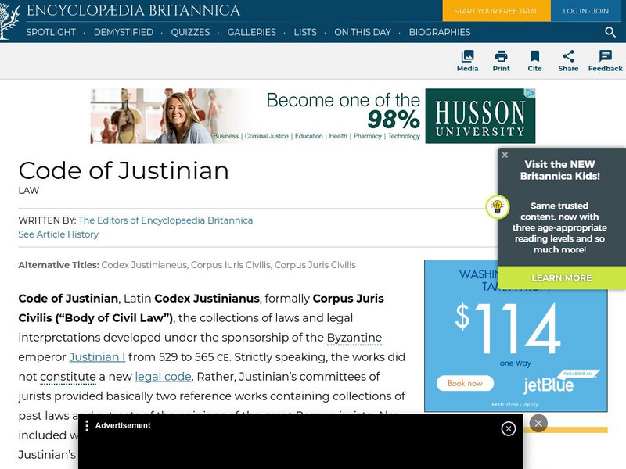Open the Quizzes menu item
The height and width of the screenshot is (469, 626).
click(190, 32)
